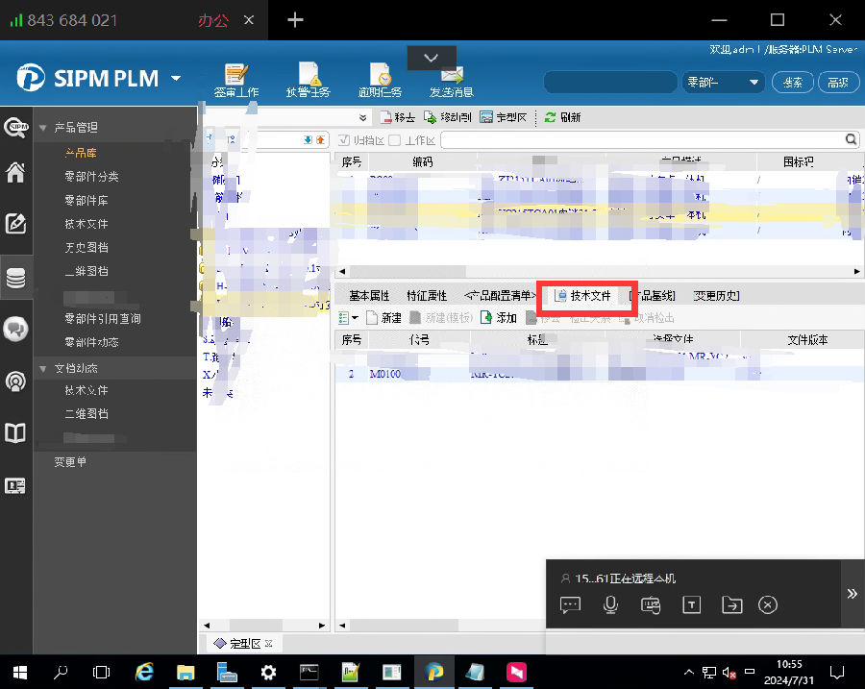
Task: Switch to the 技术文件 tab
Action: coord(582,296)
